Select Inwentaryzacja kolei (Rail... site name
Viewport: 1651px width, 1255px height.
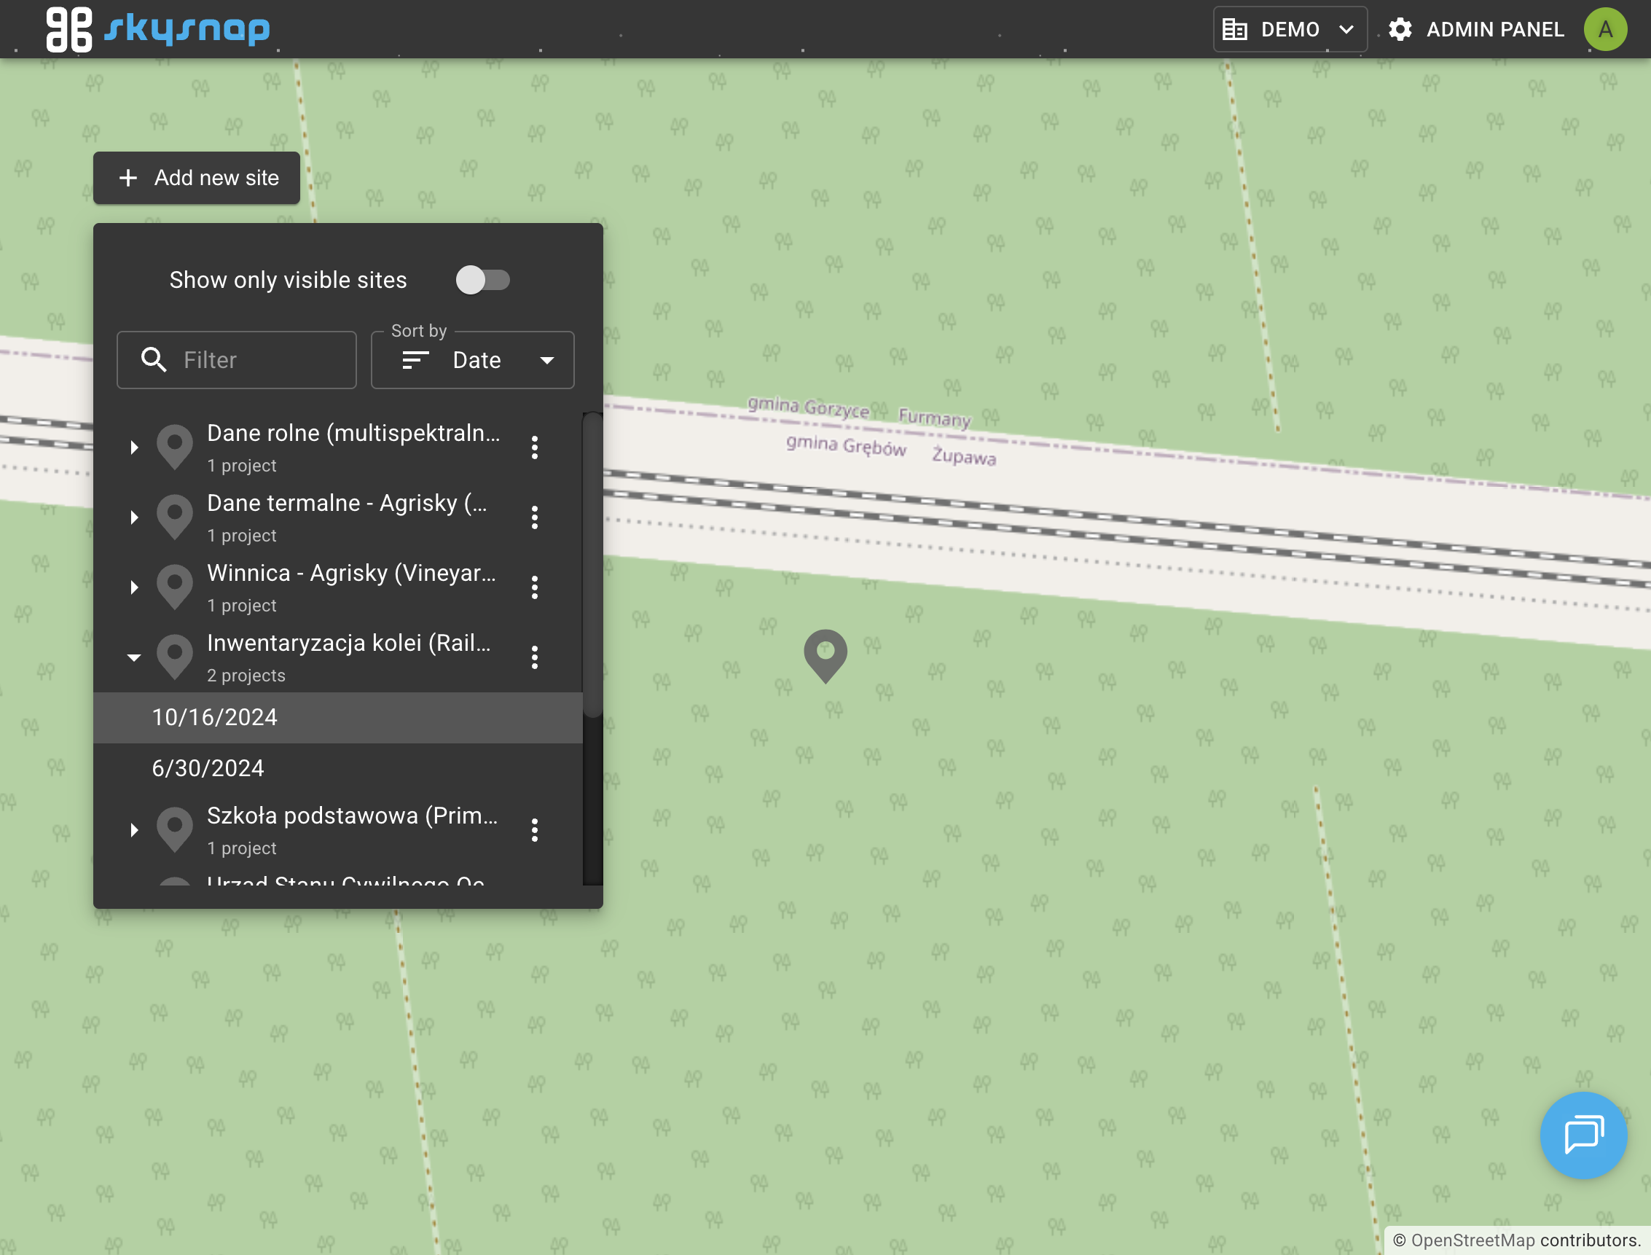[349, 644]
